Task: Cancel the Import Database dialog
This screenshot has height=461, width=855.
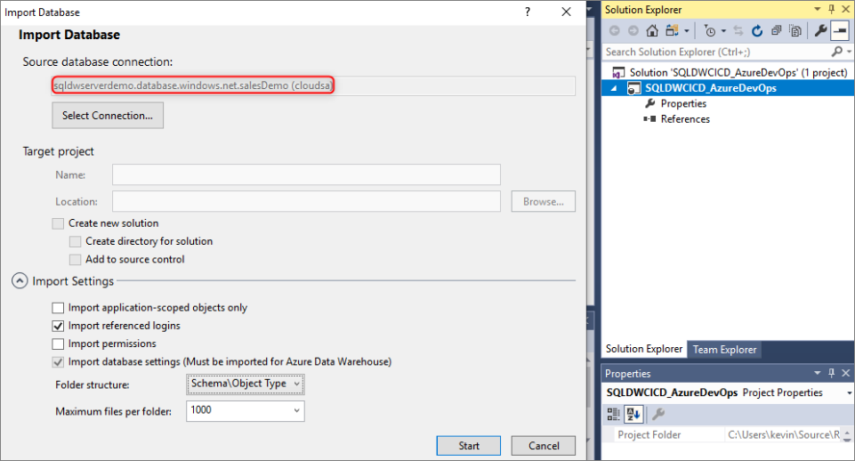Action: (x=544, y=446)
